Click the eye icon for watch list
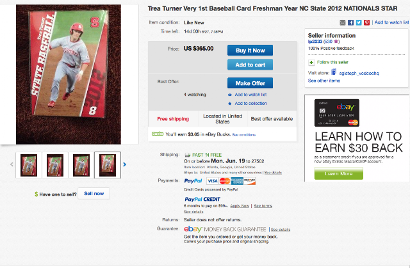This screenshot has height=268, width=410. point(230,95)
